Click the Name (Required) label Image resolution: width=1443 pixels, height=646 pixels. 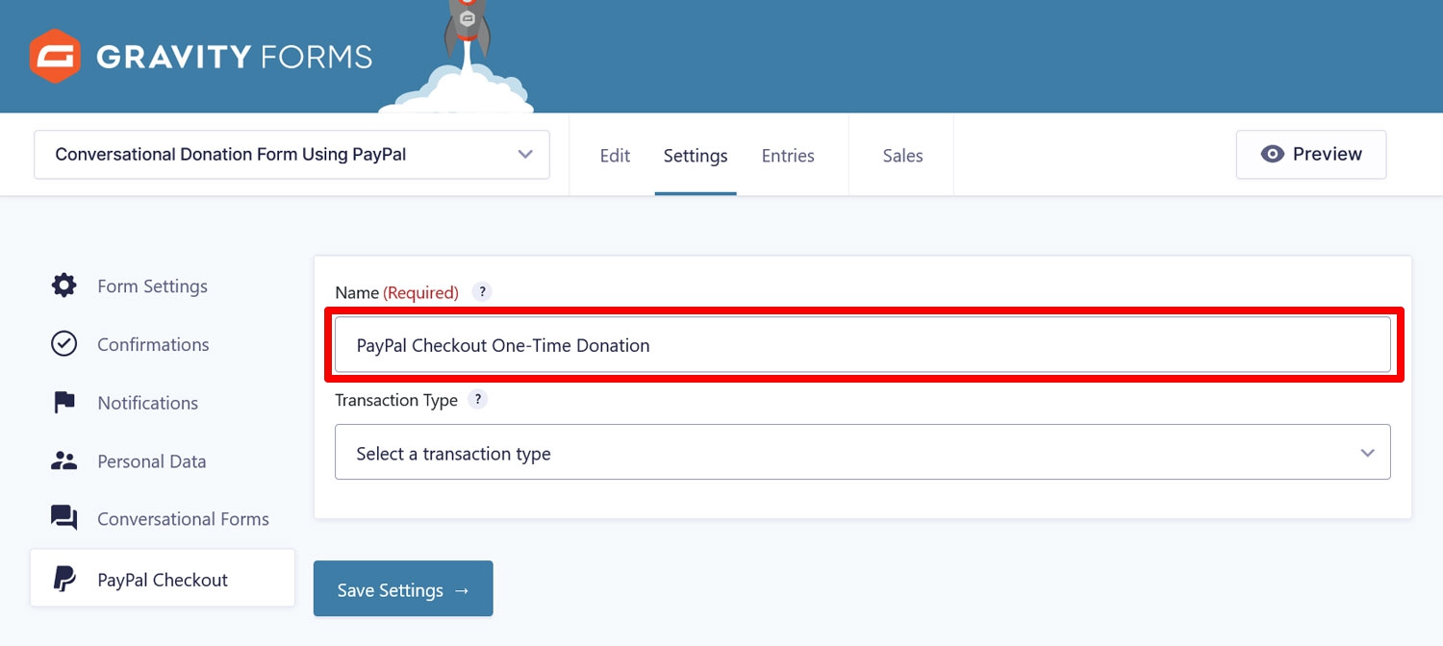(x=396, y=292)
